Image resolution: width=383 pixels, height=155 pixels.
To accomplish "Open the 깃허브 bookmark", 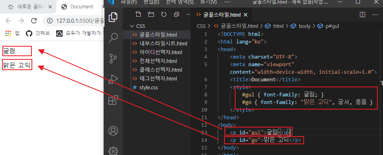I will click(x=38, y=33).
